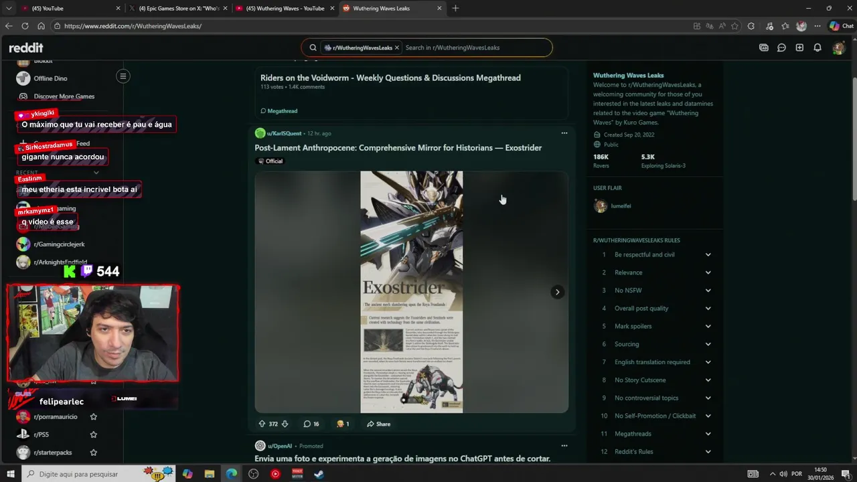Share the Exostrider post
The width and height of the screenshot is (857, 482).
click(378, 424)
